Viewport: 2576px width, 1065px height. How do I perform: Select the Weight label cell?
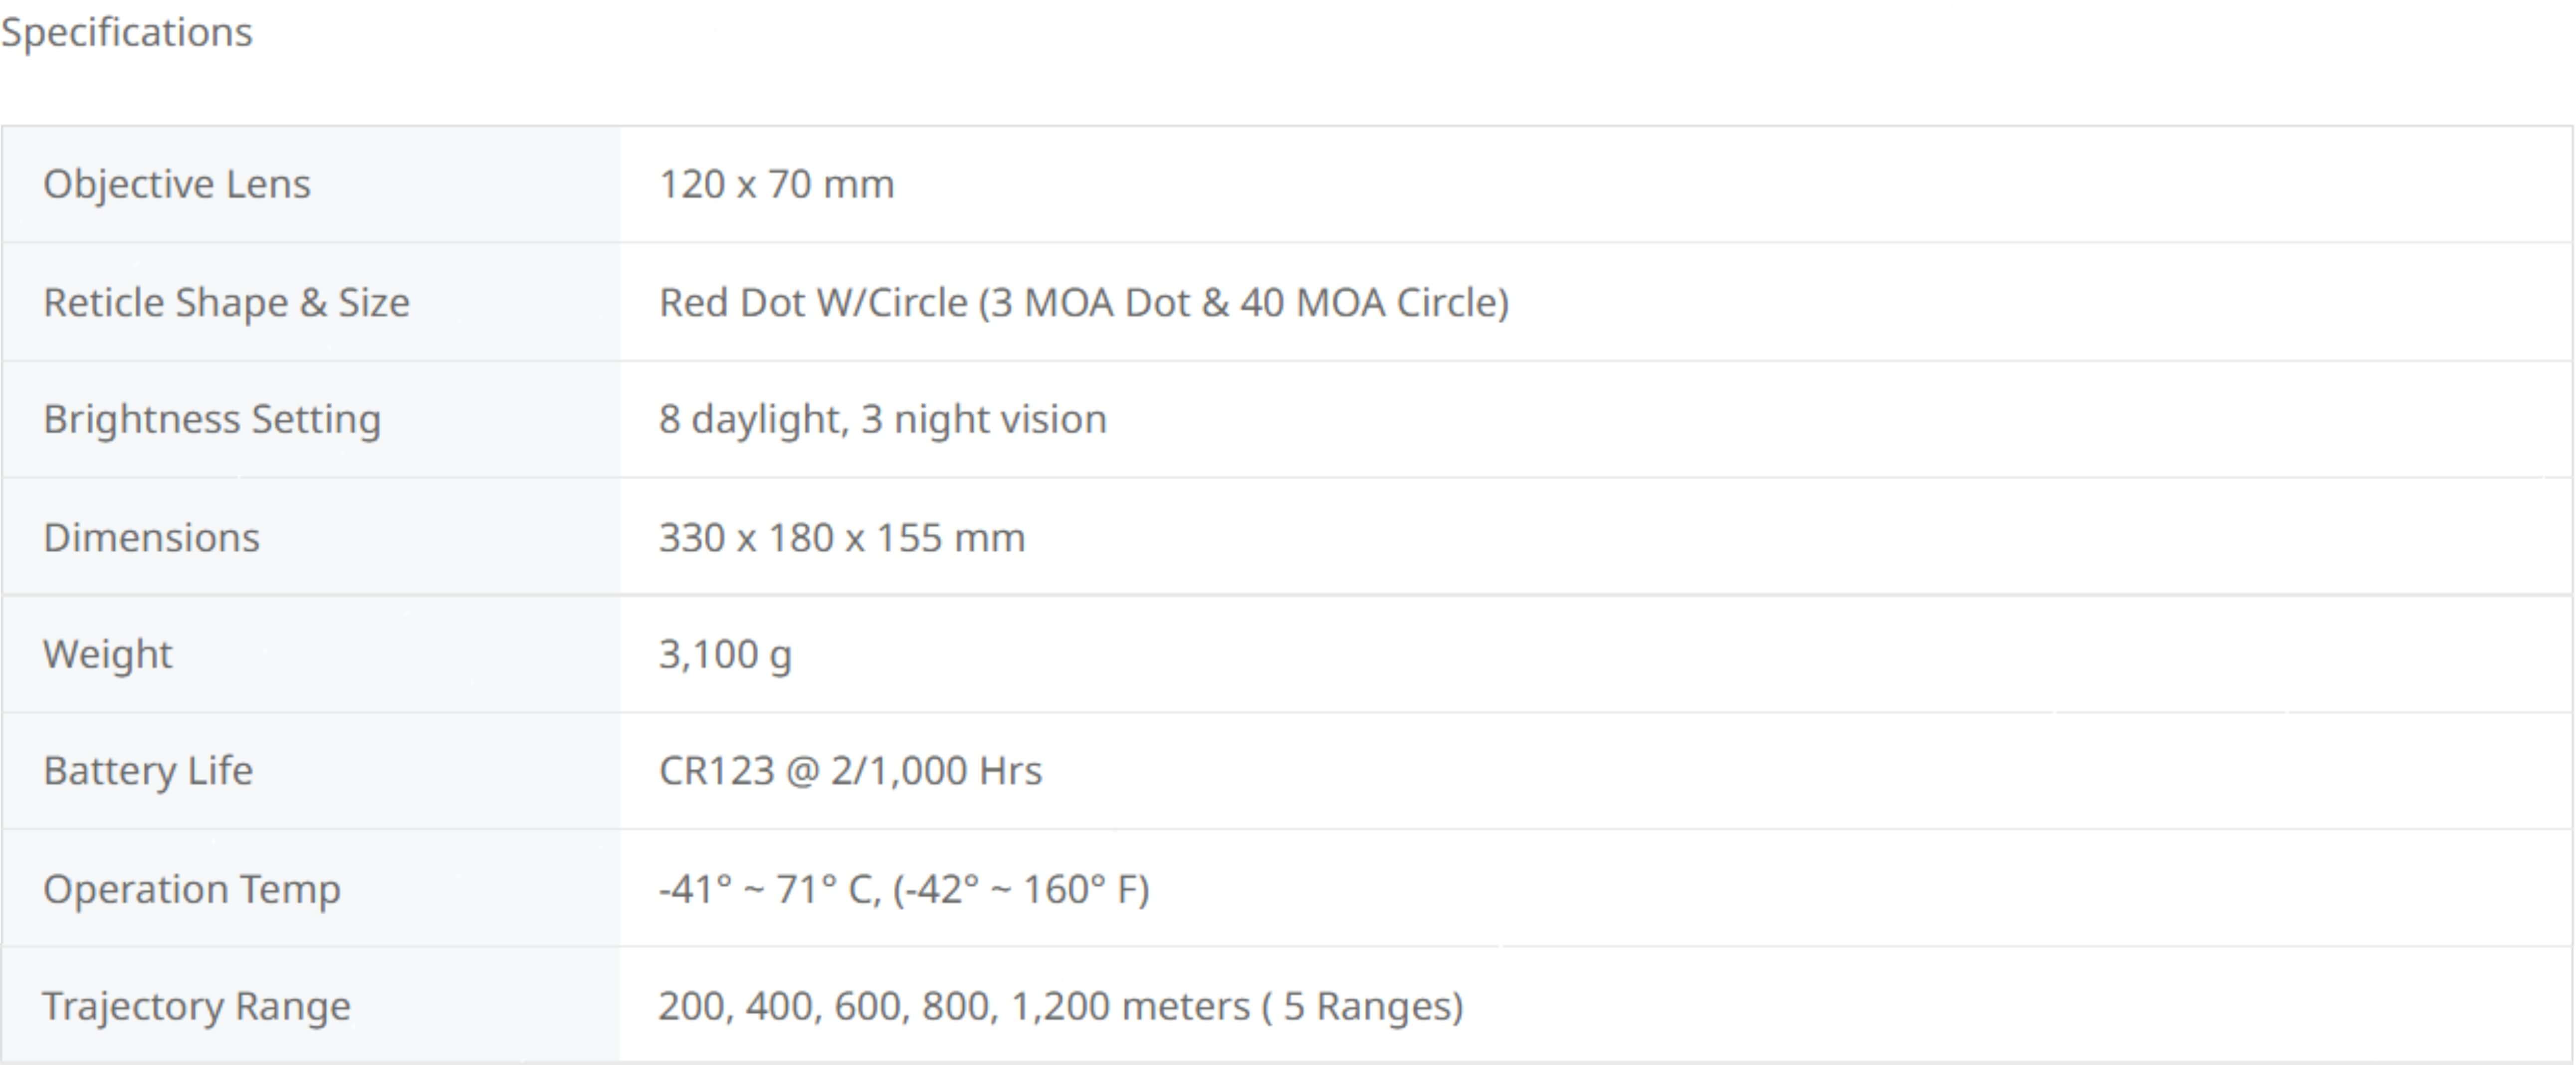[x=311, y=654]
